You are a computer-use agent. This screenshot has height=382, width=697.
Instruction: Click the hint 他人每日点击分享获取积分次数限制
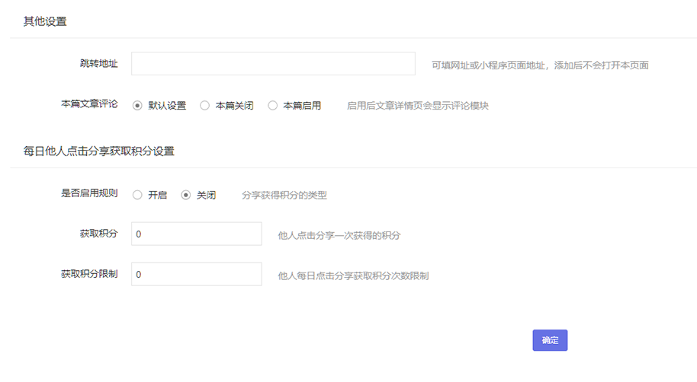tap(353, 276)
